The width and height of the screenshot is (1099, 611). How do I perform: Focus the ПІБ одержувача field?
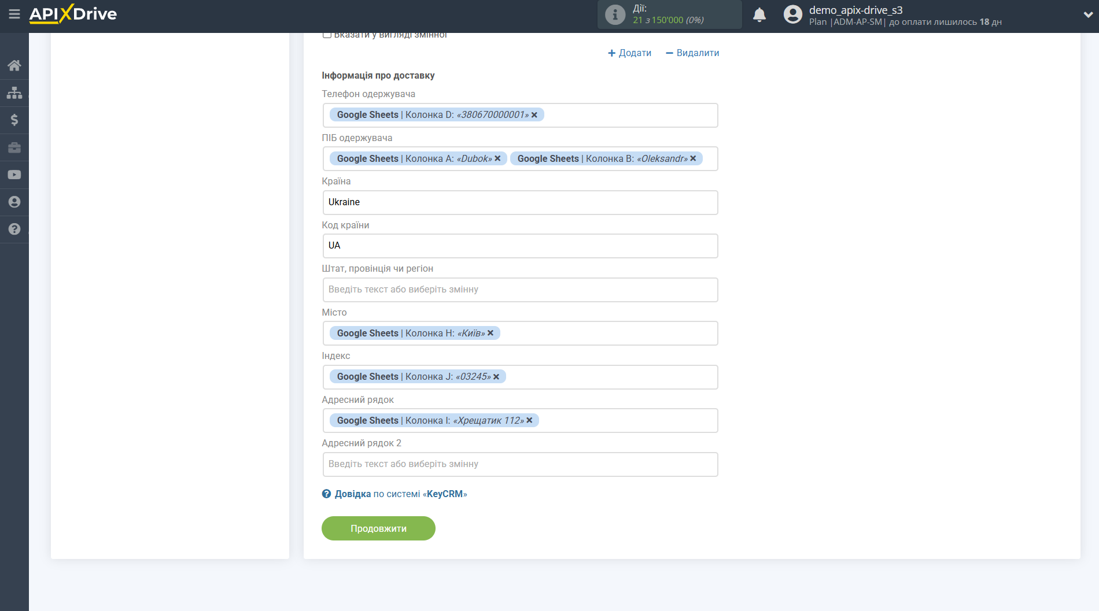[520, 158]
